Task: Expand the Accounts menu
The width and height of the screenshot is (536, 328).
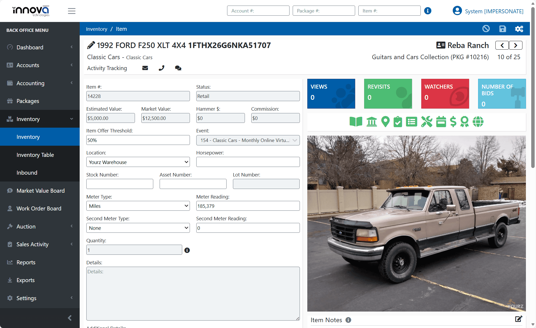Action: click(x=40, y=65)
